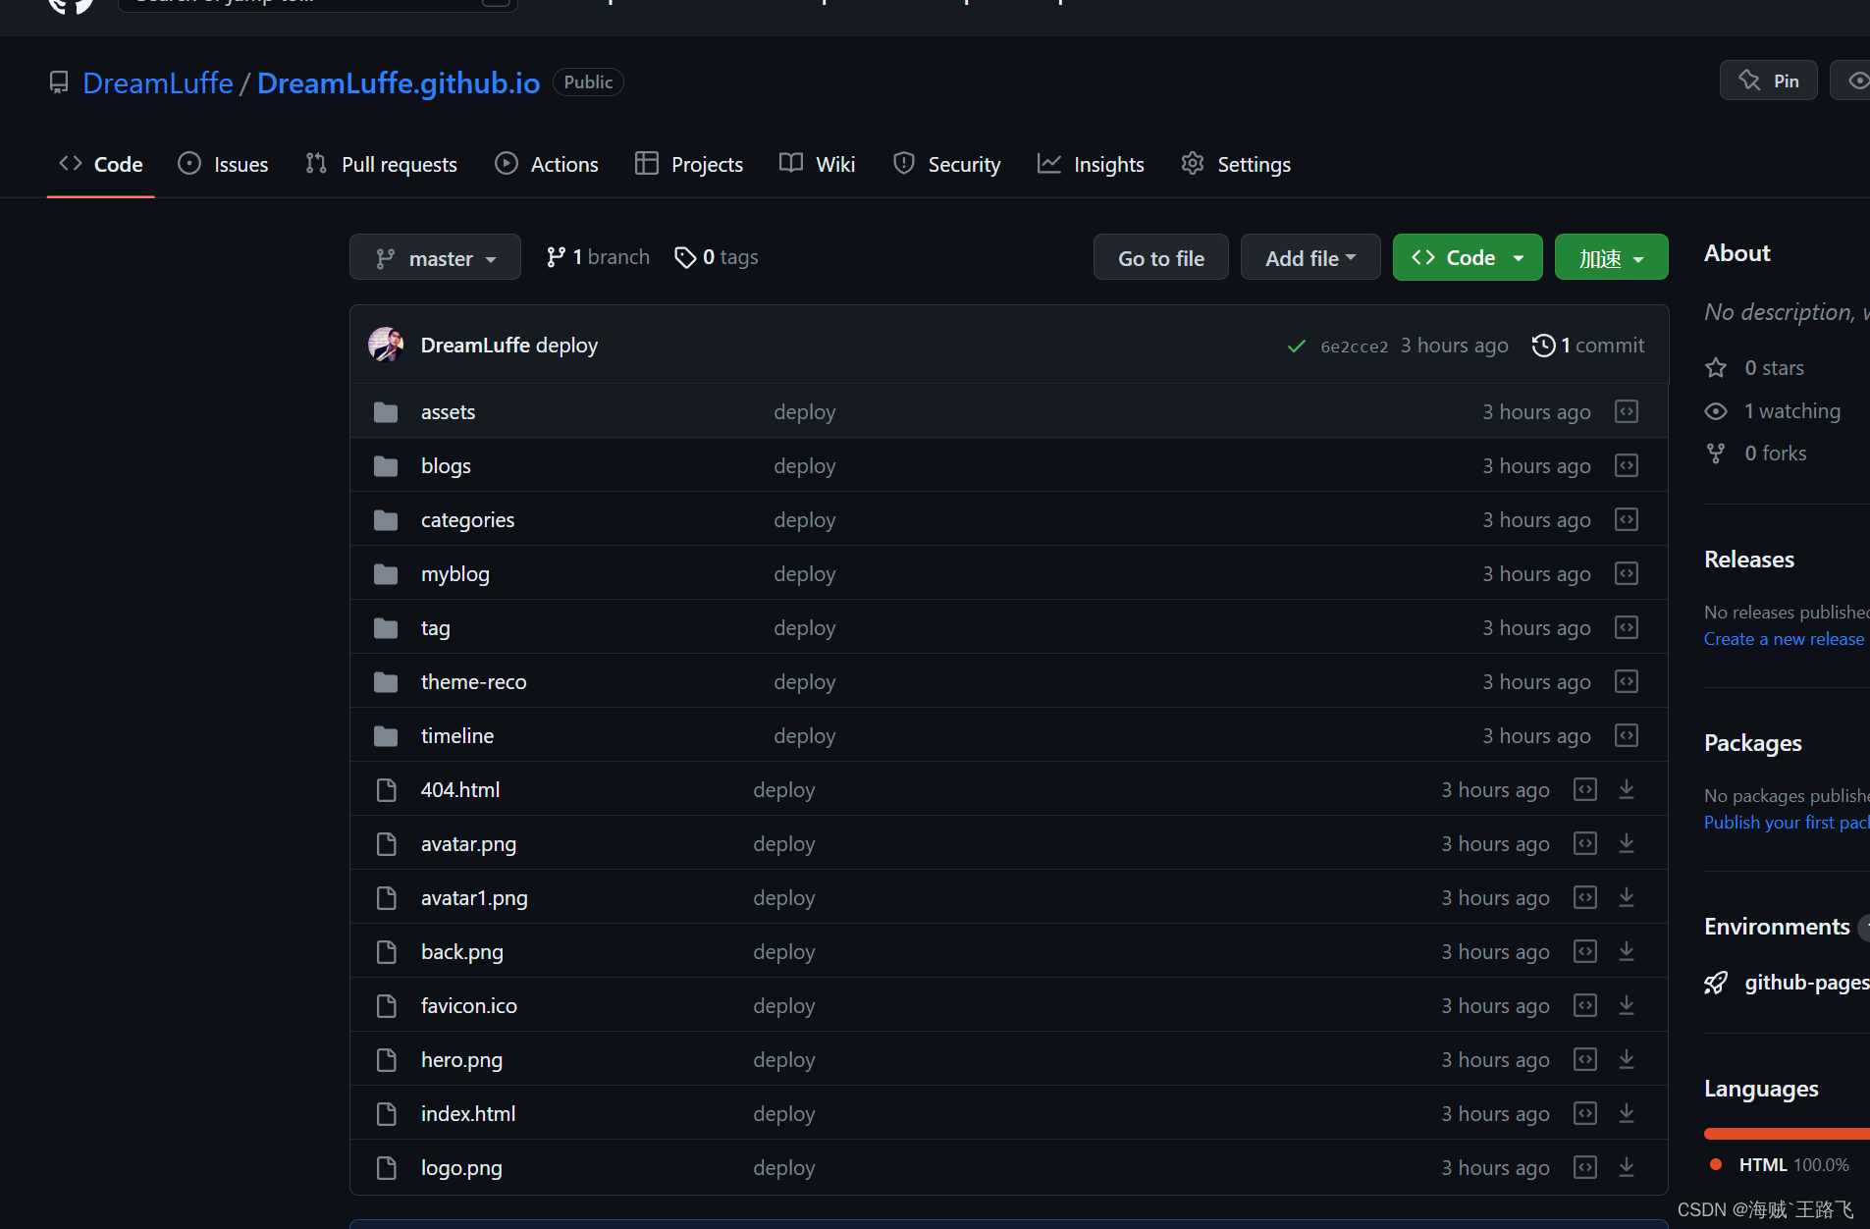Screen dimensions: 1870x1229
Task: Open the timeline folder
Action: [457, 736]
